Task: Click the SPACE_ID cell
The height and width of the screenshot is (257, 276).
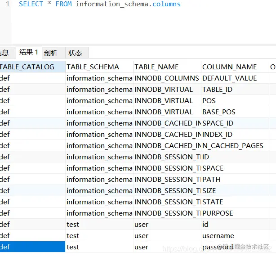Action: (x=235, y=123)
